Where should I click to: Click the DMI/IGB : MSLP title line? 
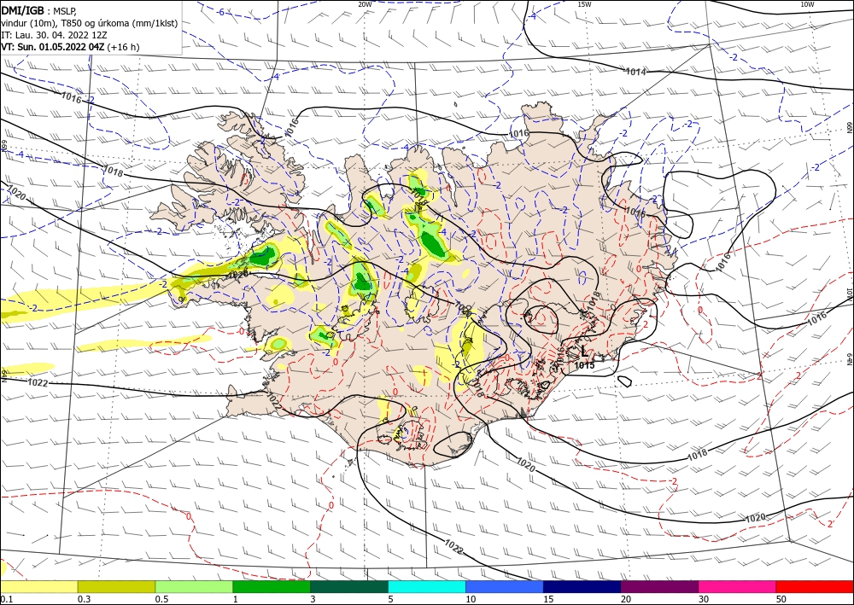pyautogui.click(x=39, y=11)
